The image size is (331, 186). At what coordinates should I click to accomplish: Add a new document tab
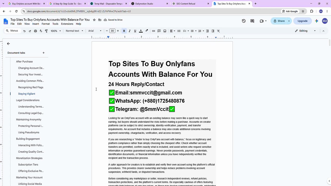tap(43, 53)
